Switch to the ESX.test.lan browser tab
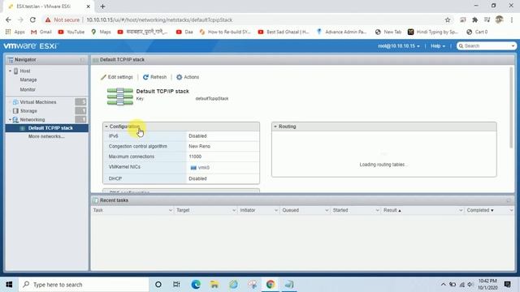Screen dimensions: 520x292 [50, 6]
